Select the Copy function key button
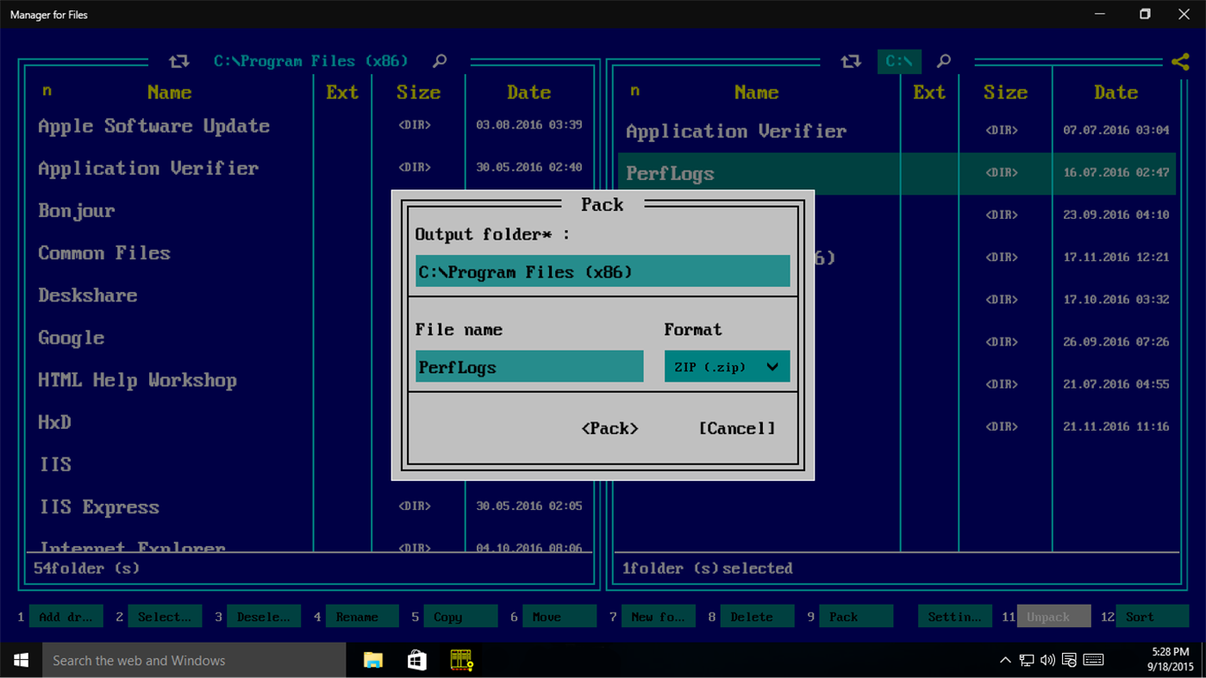Viewport: 1206px width, 678px height. [460, 617]
